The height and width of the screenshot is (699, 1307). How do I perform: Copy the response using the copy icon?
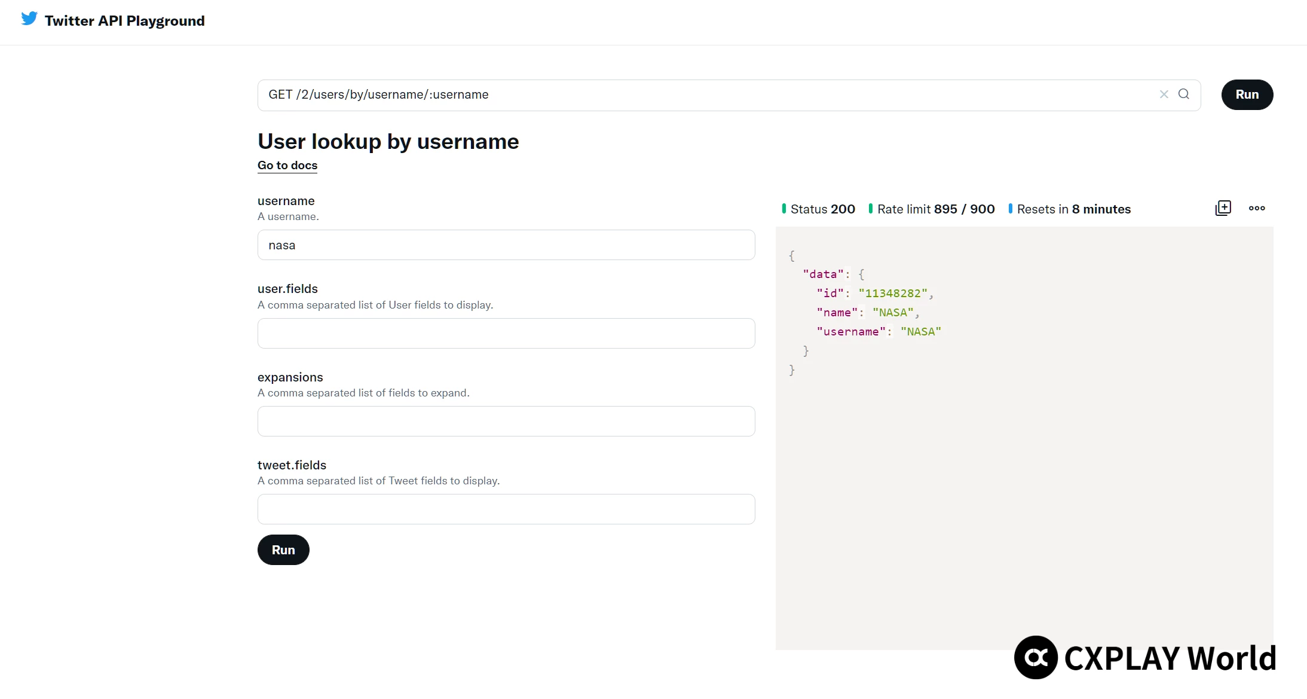1223,208
